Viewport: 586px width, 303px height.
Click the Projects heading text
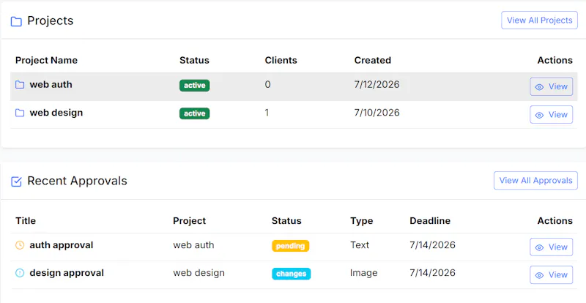tap(51, 21)
